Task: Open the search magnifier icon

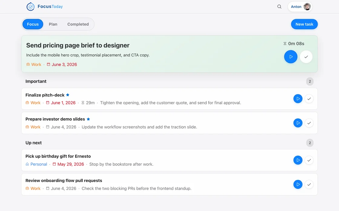Action: tap(279, 7)
